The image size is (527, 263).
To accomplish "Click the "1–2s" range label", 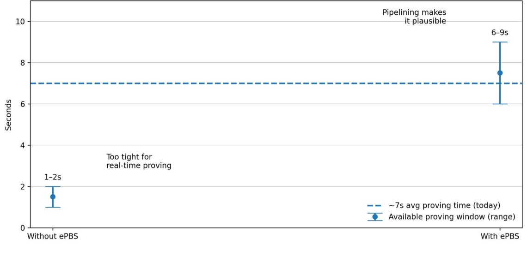I will tap(53, 177).
